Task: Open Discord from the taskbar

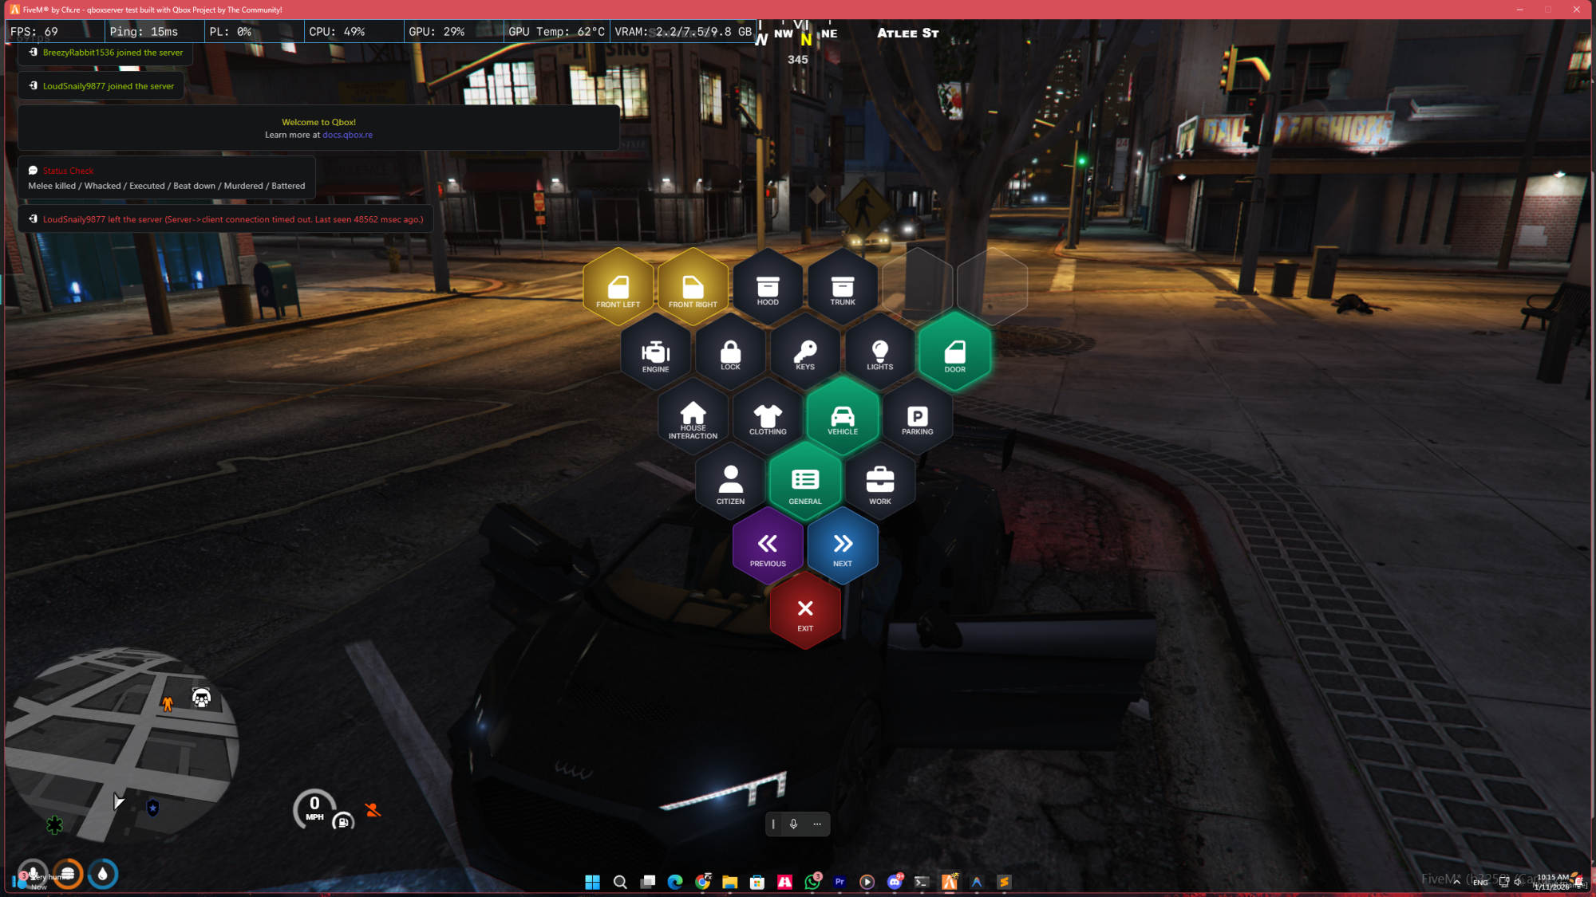Action: (x=895, y=882)
